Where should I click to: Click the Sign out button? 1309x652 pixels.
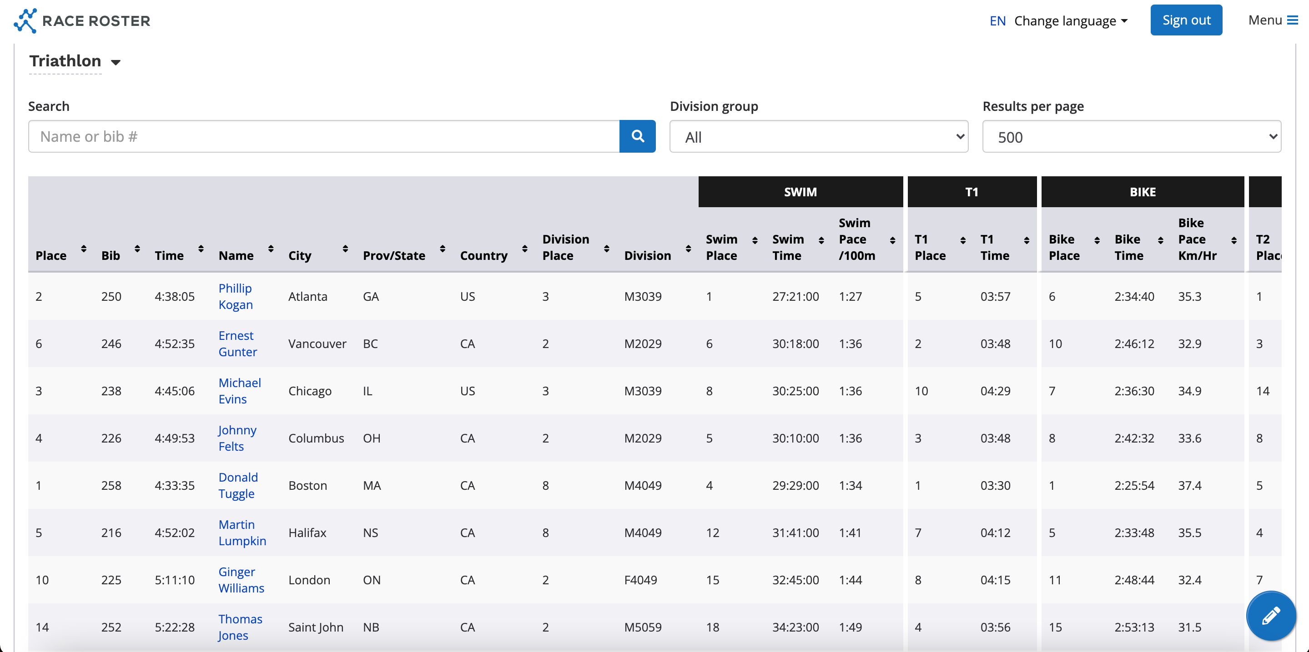[x=1186, y=20]
